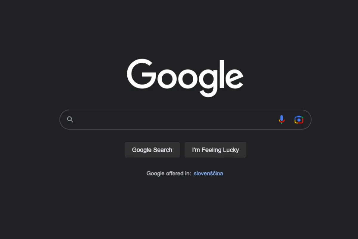Click the capital G of the Google logo

click(x=141, y=74)
